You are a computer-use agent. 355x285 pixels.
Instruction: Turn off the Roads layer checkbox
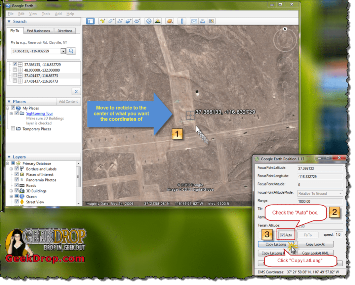click(x=17, y=185)
